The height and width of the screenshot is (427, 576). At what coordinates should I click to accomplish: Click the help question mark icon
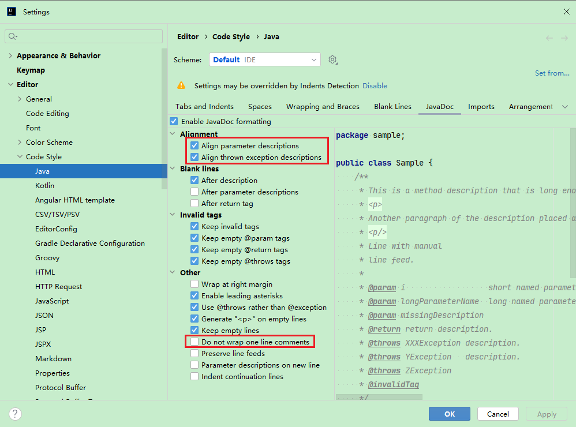pyautogui.click(x=16, y=414)
